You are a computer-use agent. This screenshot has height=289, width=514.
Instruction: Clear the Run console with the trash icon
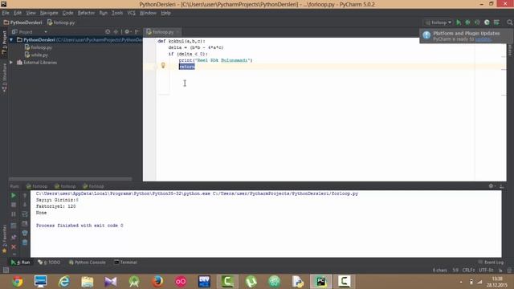pyautogui.click(x=25, y=242)
